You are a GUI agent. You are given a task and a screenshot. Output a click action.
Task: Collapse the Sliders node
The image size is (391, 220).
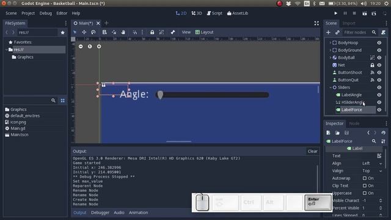[x=331, y=87]
